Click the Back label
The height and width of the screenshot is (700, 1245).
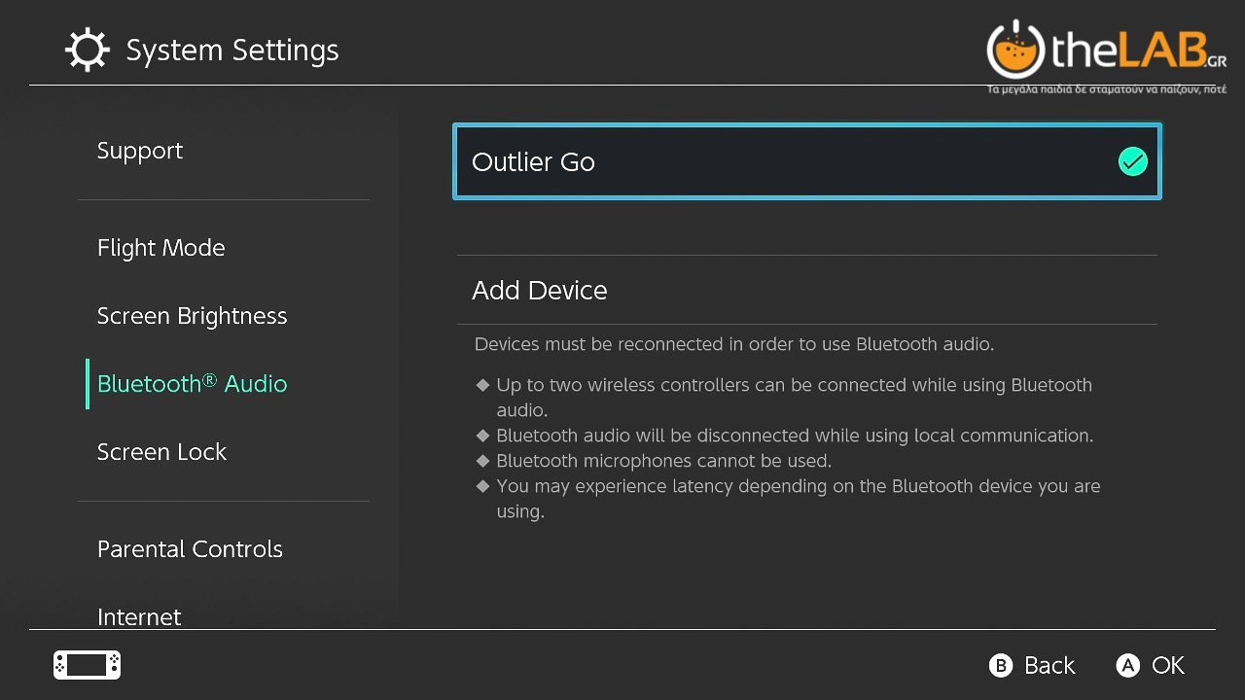tap(1049, 665)
